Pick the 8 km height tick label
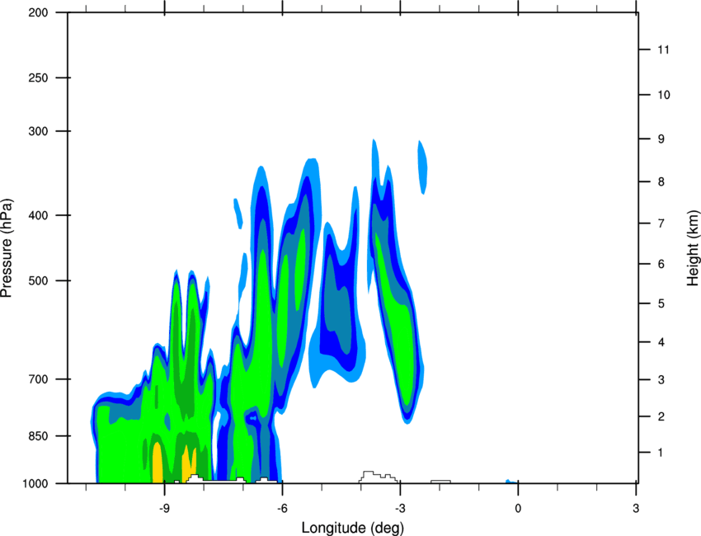 pos(661,182)
